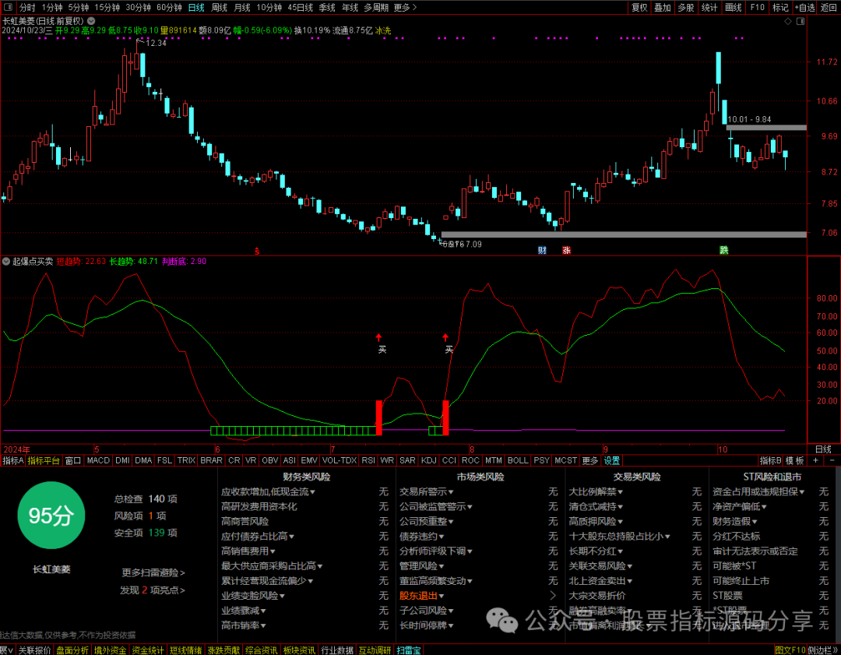This screenshot has width=841, height=655.
Task: Switch to the 盘面分析 bottom tab
Action: click(x=72, y=650)
